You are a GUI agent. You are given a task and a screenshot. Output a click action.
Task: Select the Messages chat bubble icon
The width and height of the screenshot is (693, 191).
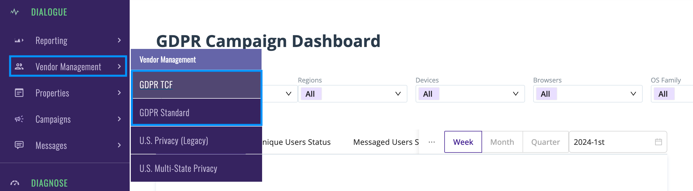click(19, 145)
